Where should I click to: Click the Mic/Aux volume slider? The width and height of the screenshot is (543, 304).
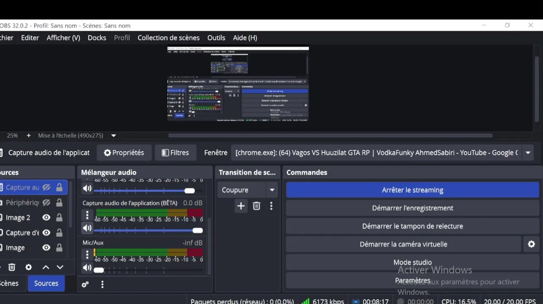click(148, 270)
